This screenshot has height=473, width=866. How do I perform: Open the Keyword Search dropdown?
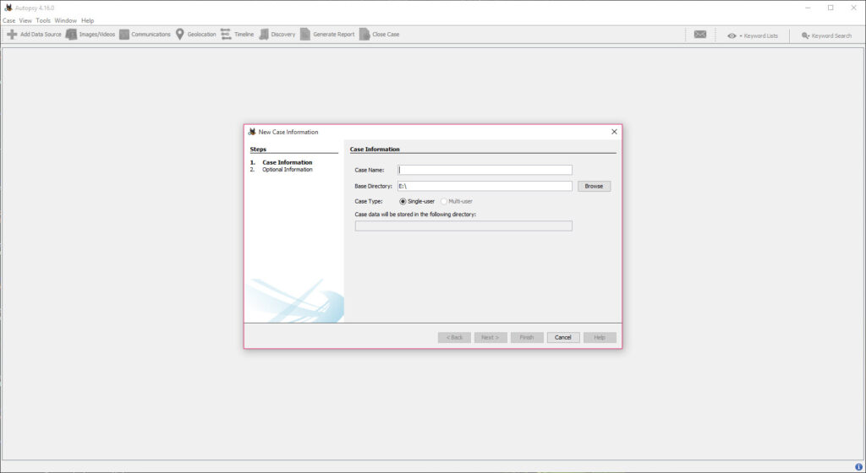[826, 35]
